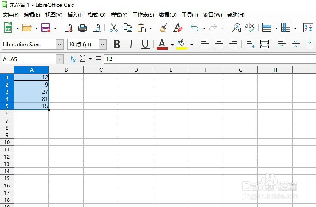Select column B header
The height and width of the screenshot is (207, 316).
click(66, 70)
